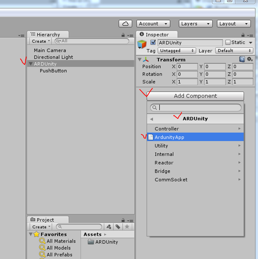Open the Project panel options menu
The height and width of the screenshot is (259, 258).
click(130, 221)
